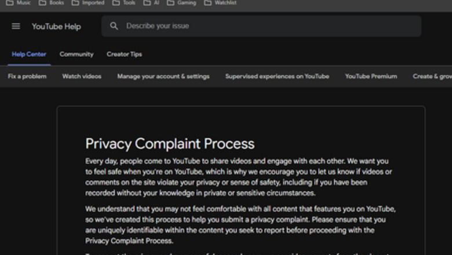Expand 'Manage your account & settings' category
The height and width of the screenshot is (255, 452).
click(163, 76)
